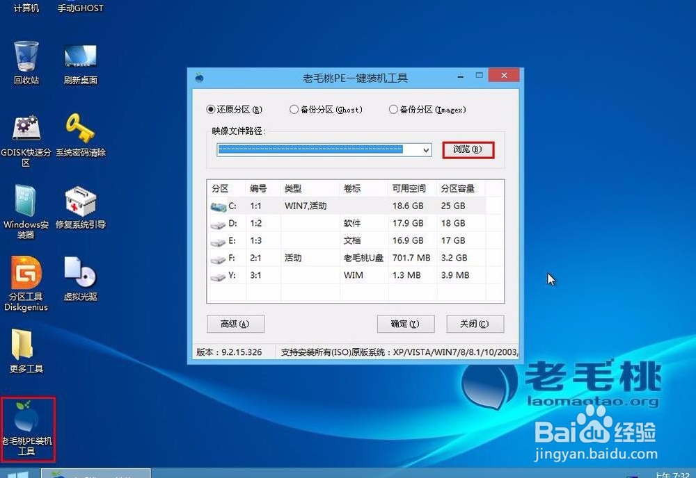Open 系统密码清除 key icon
This screenshot has height=478, width=696.
[80, 134]
